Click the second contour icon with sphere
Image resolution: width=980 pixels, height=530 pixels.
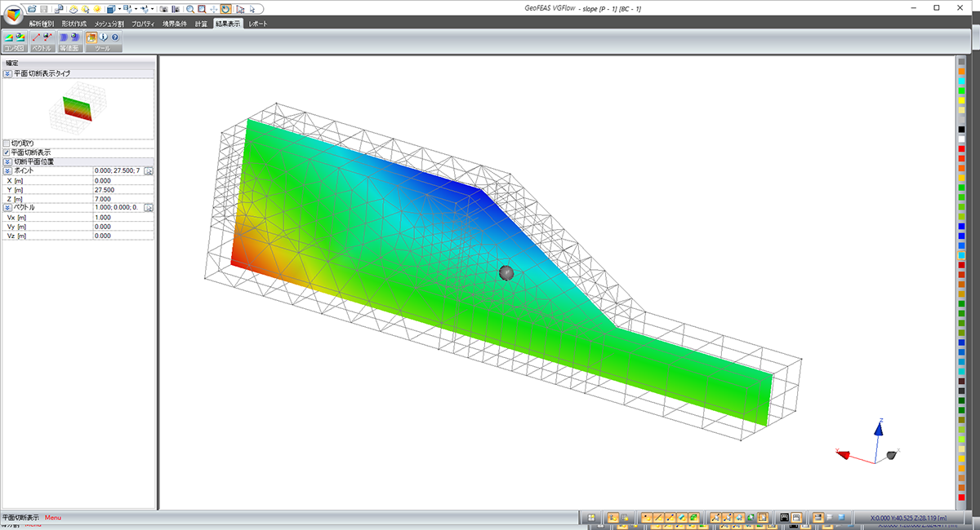point(20,38)
